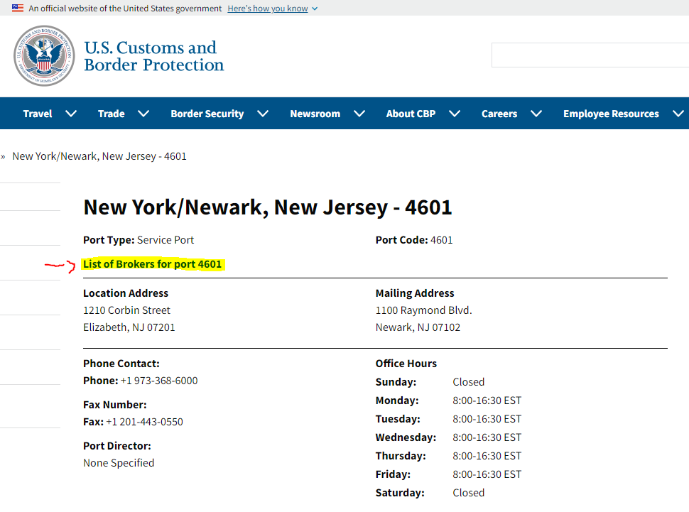Expand the chevron next to Careers
The width and height of the screenshot is (689, 512).
pyautogui.click(x=536, y=114)
